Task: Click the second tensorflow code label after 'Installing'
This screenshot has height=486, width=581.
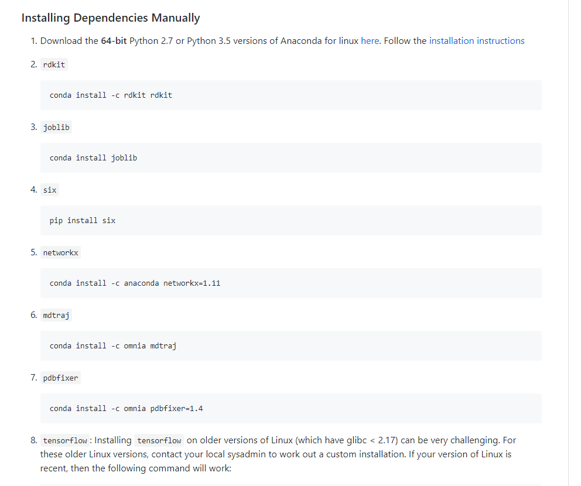Action: click(x=159, y=440)
